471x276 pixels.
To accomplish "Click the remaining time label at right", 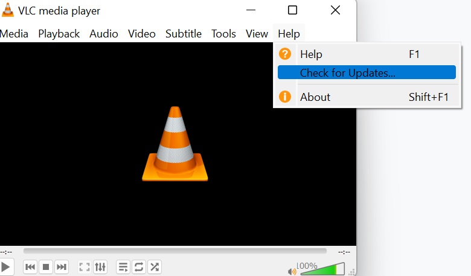I will [x=344, y=252].
